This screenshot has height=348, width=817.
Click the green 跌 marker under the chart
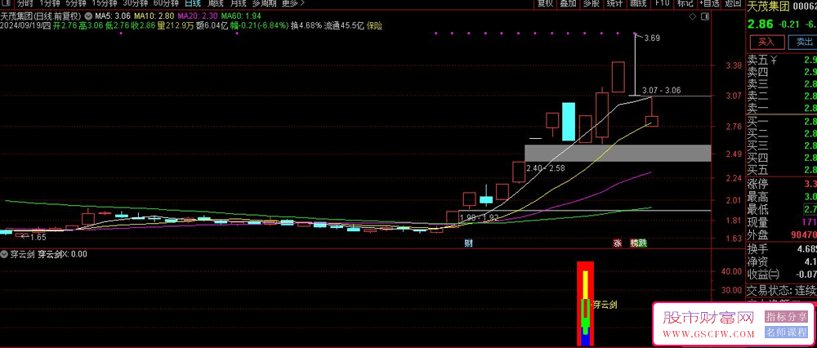pyautogui.click(x=643, y=243)
